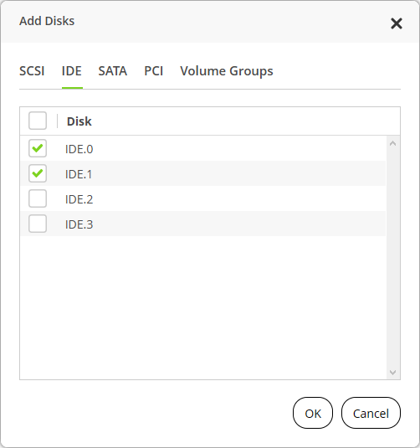Select the IDE.3 row label
Image resolution: width=420 pixels, height=448 pixels.
click(79, 224)
